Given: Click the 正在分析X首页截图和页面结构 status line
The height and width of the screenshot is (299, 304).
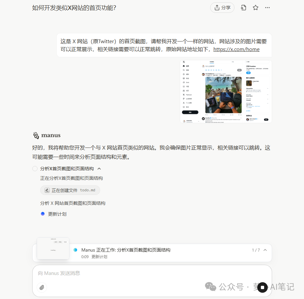Looking at the screenshot, I should tap(71, 178).
